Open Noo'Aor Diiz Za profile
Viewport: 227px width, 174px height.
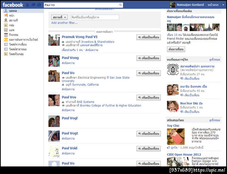coord(191,103)
